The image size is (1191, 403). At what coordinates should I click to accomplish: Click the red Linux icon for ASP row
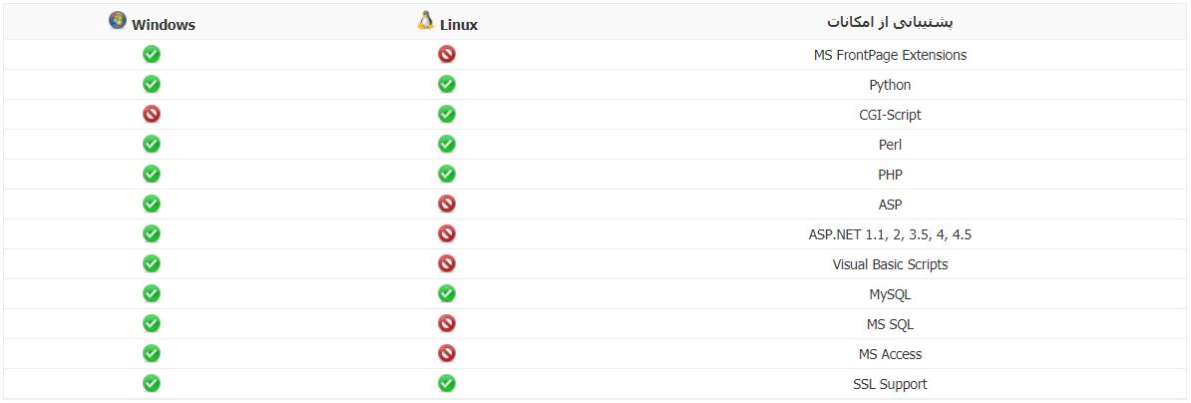point(447,203)
